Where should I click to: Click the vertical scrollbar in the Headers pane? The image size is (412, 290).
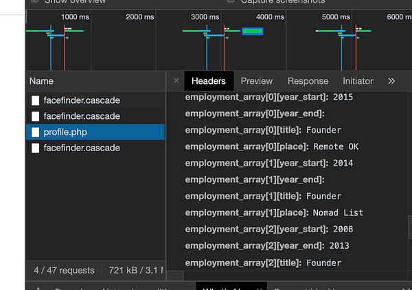click(410, 227)
